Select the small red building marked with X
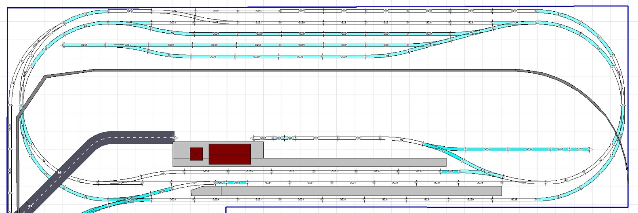 [x=196, y=154]
